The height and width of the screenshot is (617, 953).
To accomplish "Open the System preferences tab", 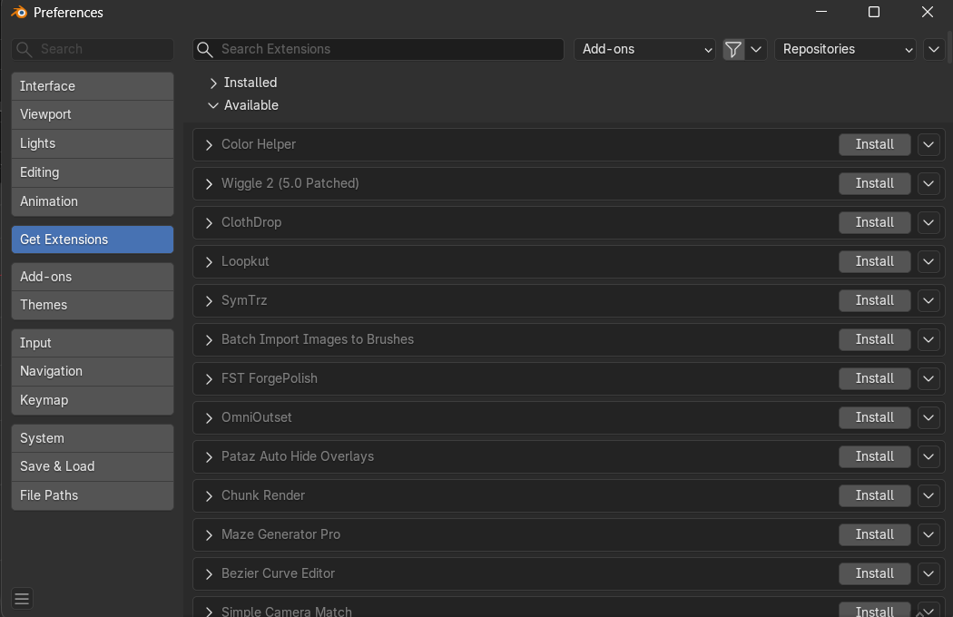I will (93, 438).
